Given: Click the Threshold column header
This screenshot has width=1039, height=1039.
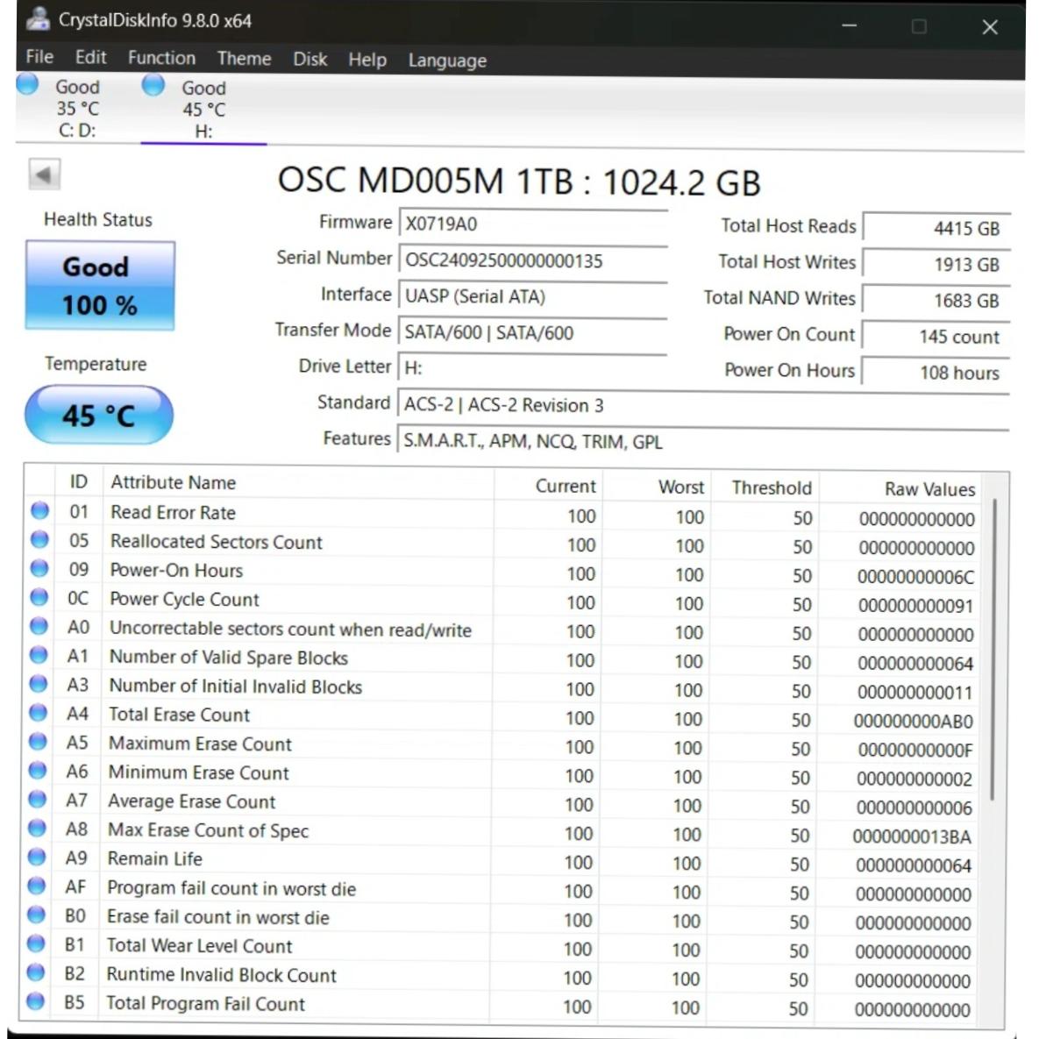Looking at the screenshot, I should [765, 488].
